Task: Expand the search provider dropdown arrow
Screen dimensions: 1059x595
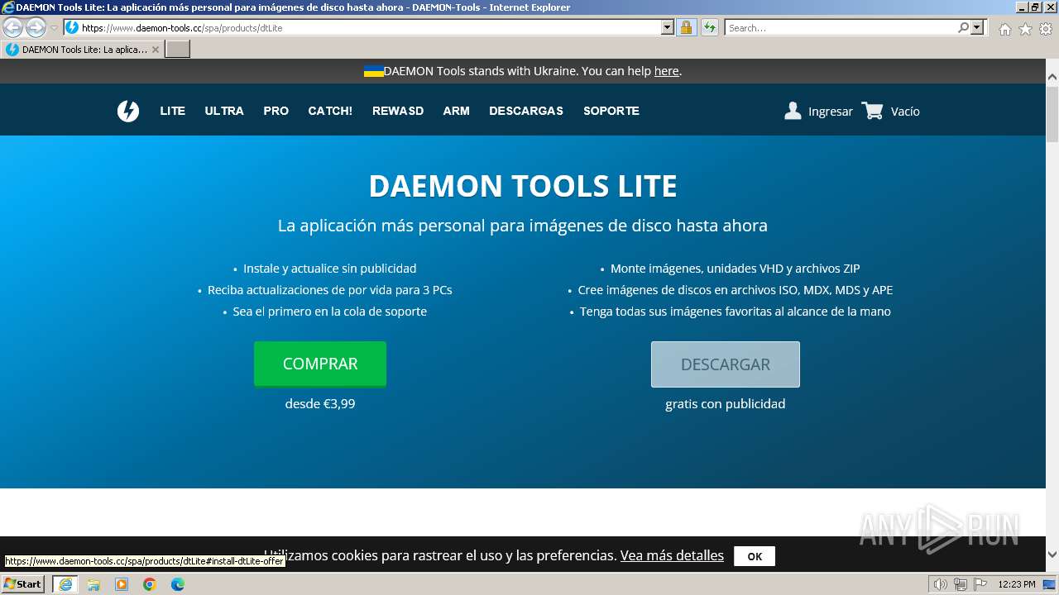Action: (977, 27)
